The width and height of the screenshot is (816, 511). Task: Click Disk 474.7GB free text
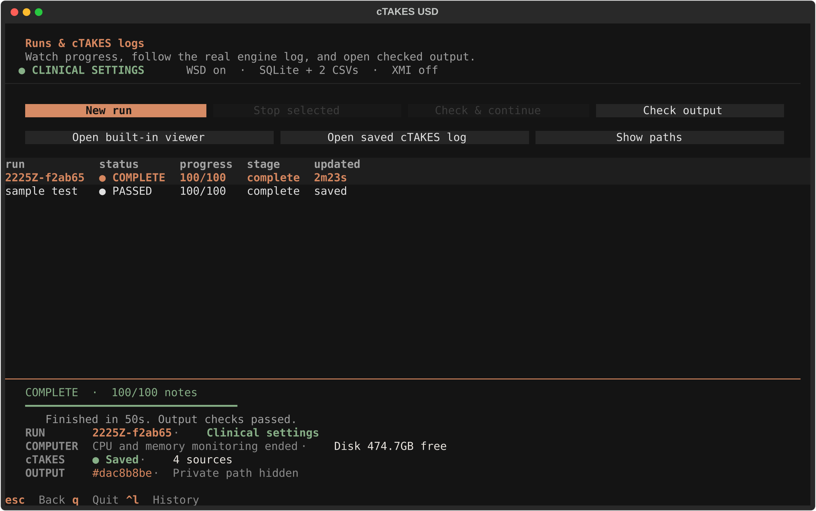pyautogui.click(x=390, y=446)
